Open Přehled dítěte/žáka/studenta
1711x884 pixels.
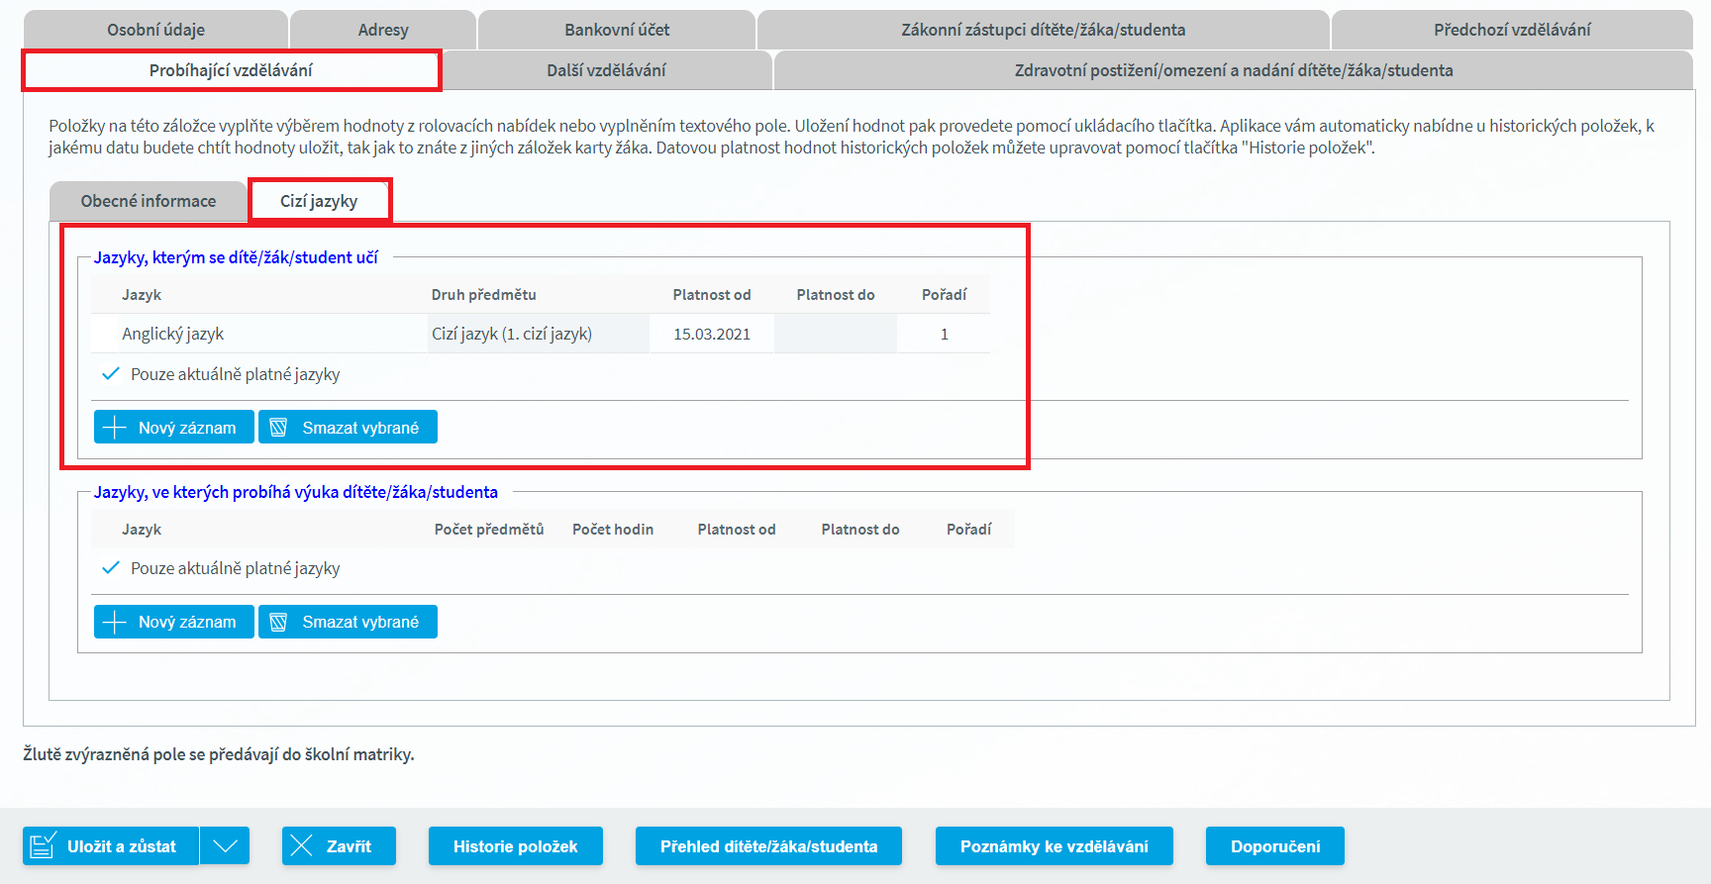768,846
